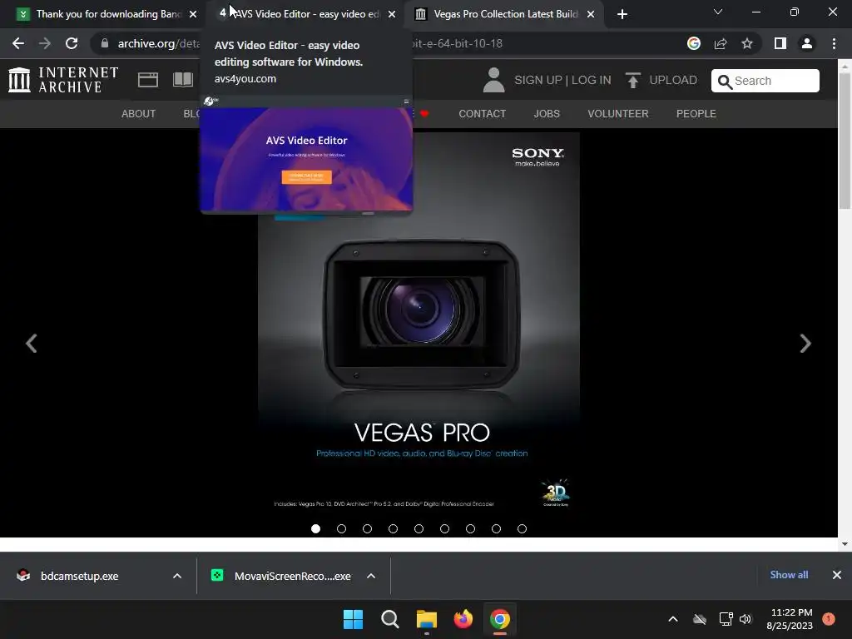Screen dimensions: 852x639
Task: Click the user avatar icon
Action: point(494,80)
